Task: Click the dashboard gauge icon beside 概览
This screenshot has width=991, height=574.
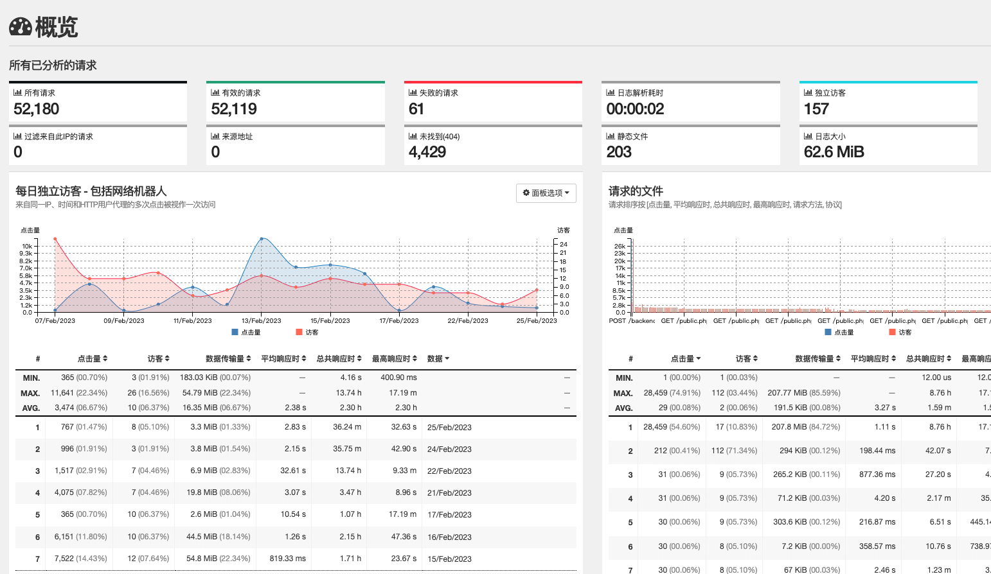Action: pyautogui.click(x=20, y=27)
